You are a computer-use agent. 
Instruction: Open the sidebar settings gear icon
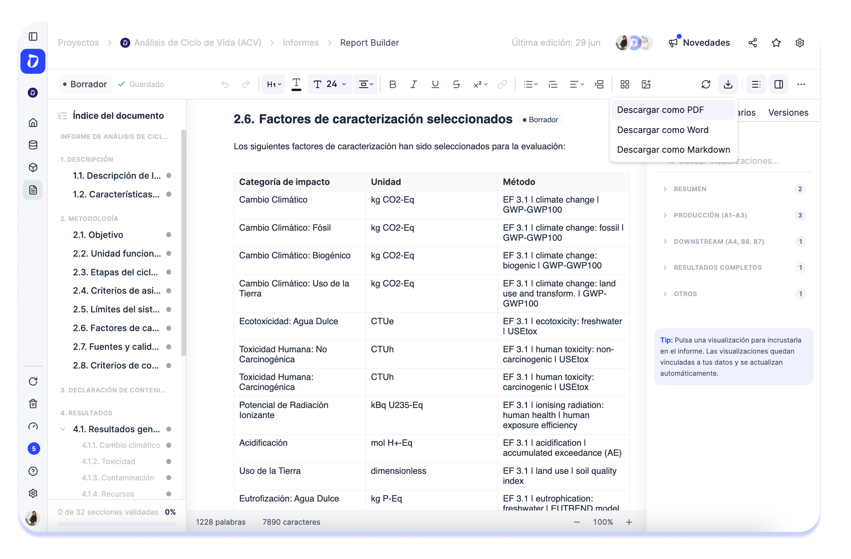(x=33, y=494)
